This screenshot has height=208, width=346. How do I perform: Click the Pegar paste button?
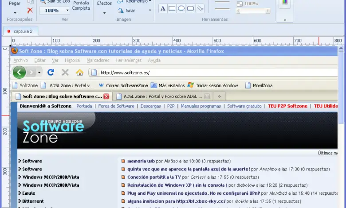(x=15, y=3)
